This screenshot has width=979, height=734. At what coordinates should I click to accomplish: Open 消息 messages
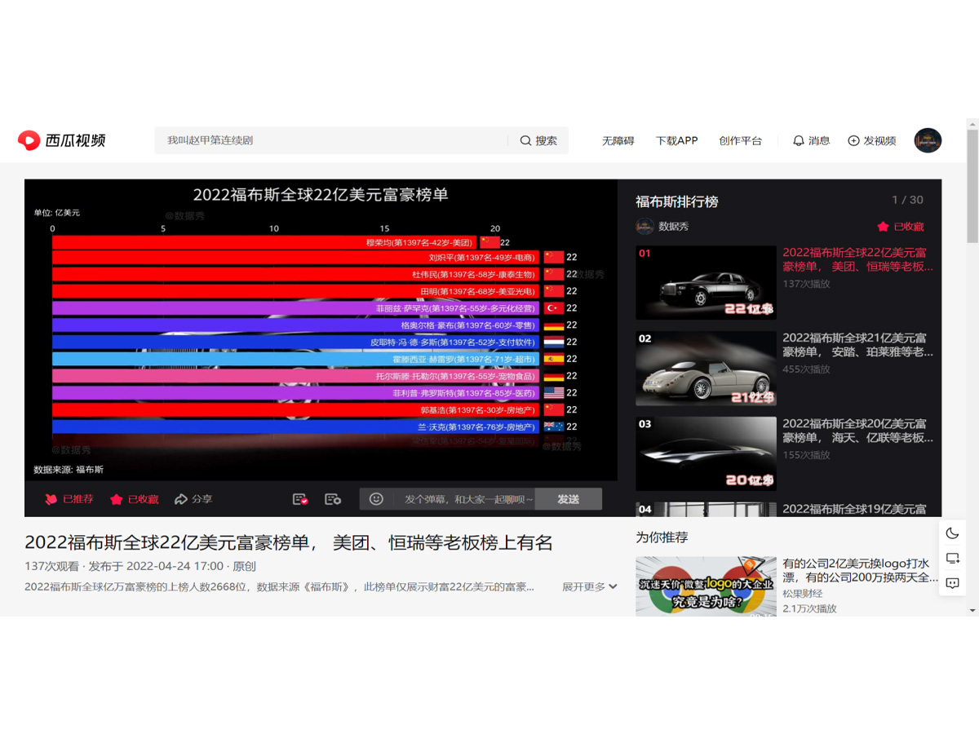(x=819, y=140)
